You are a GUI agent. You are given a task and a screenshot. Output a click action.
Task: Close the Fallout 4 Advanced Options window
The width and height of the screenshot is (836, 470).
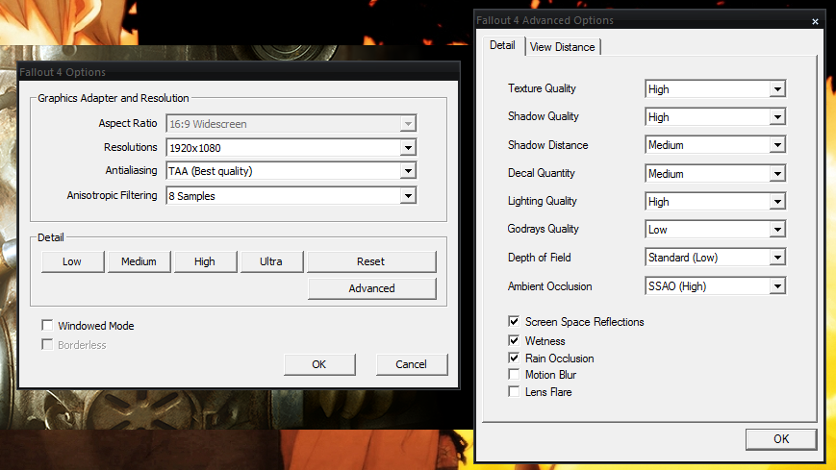(x=815, y=21)
